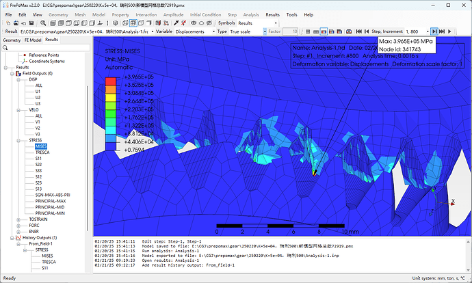The height and width of the screenshot is (283, 472).
Task: Open the Symbols Results dropdown
Action: [x=256, y=23]
